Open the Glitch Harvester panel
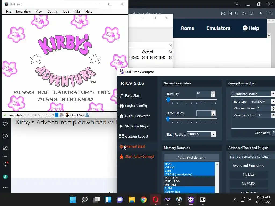 135,116
